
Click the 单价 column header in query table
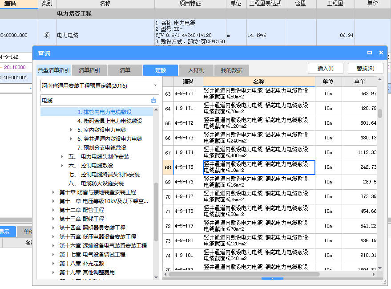359,81
